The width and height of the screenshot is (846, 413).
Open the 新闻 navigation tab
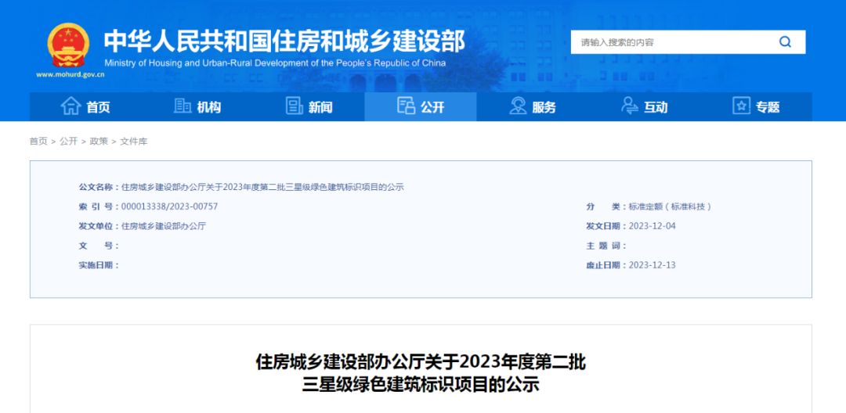click(309, 106)
